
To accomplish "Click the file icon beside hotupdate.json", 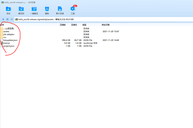I will pos(2,40).
